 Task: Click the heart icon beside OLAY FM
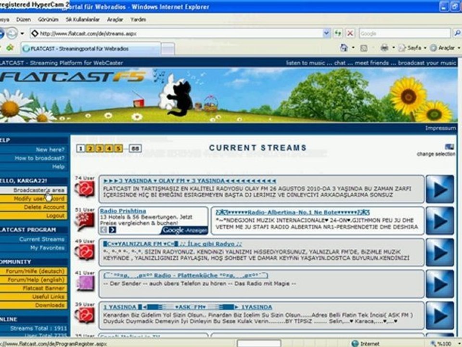click(85, 189)
